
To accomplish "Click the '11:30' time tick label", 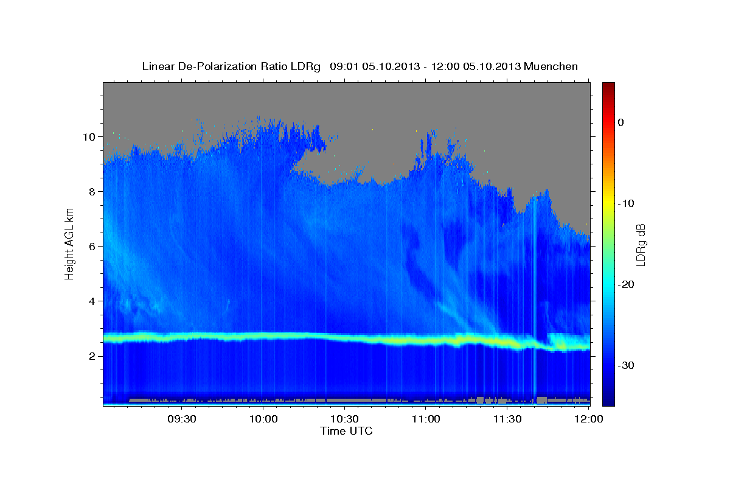I will point(507,419).
